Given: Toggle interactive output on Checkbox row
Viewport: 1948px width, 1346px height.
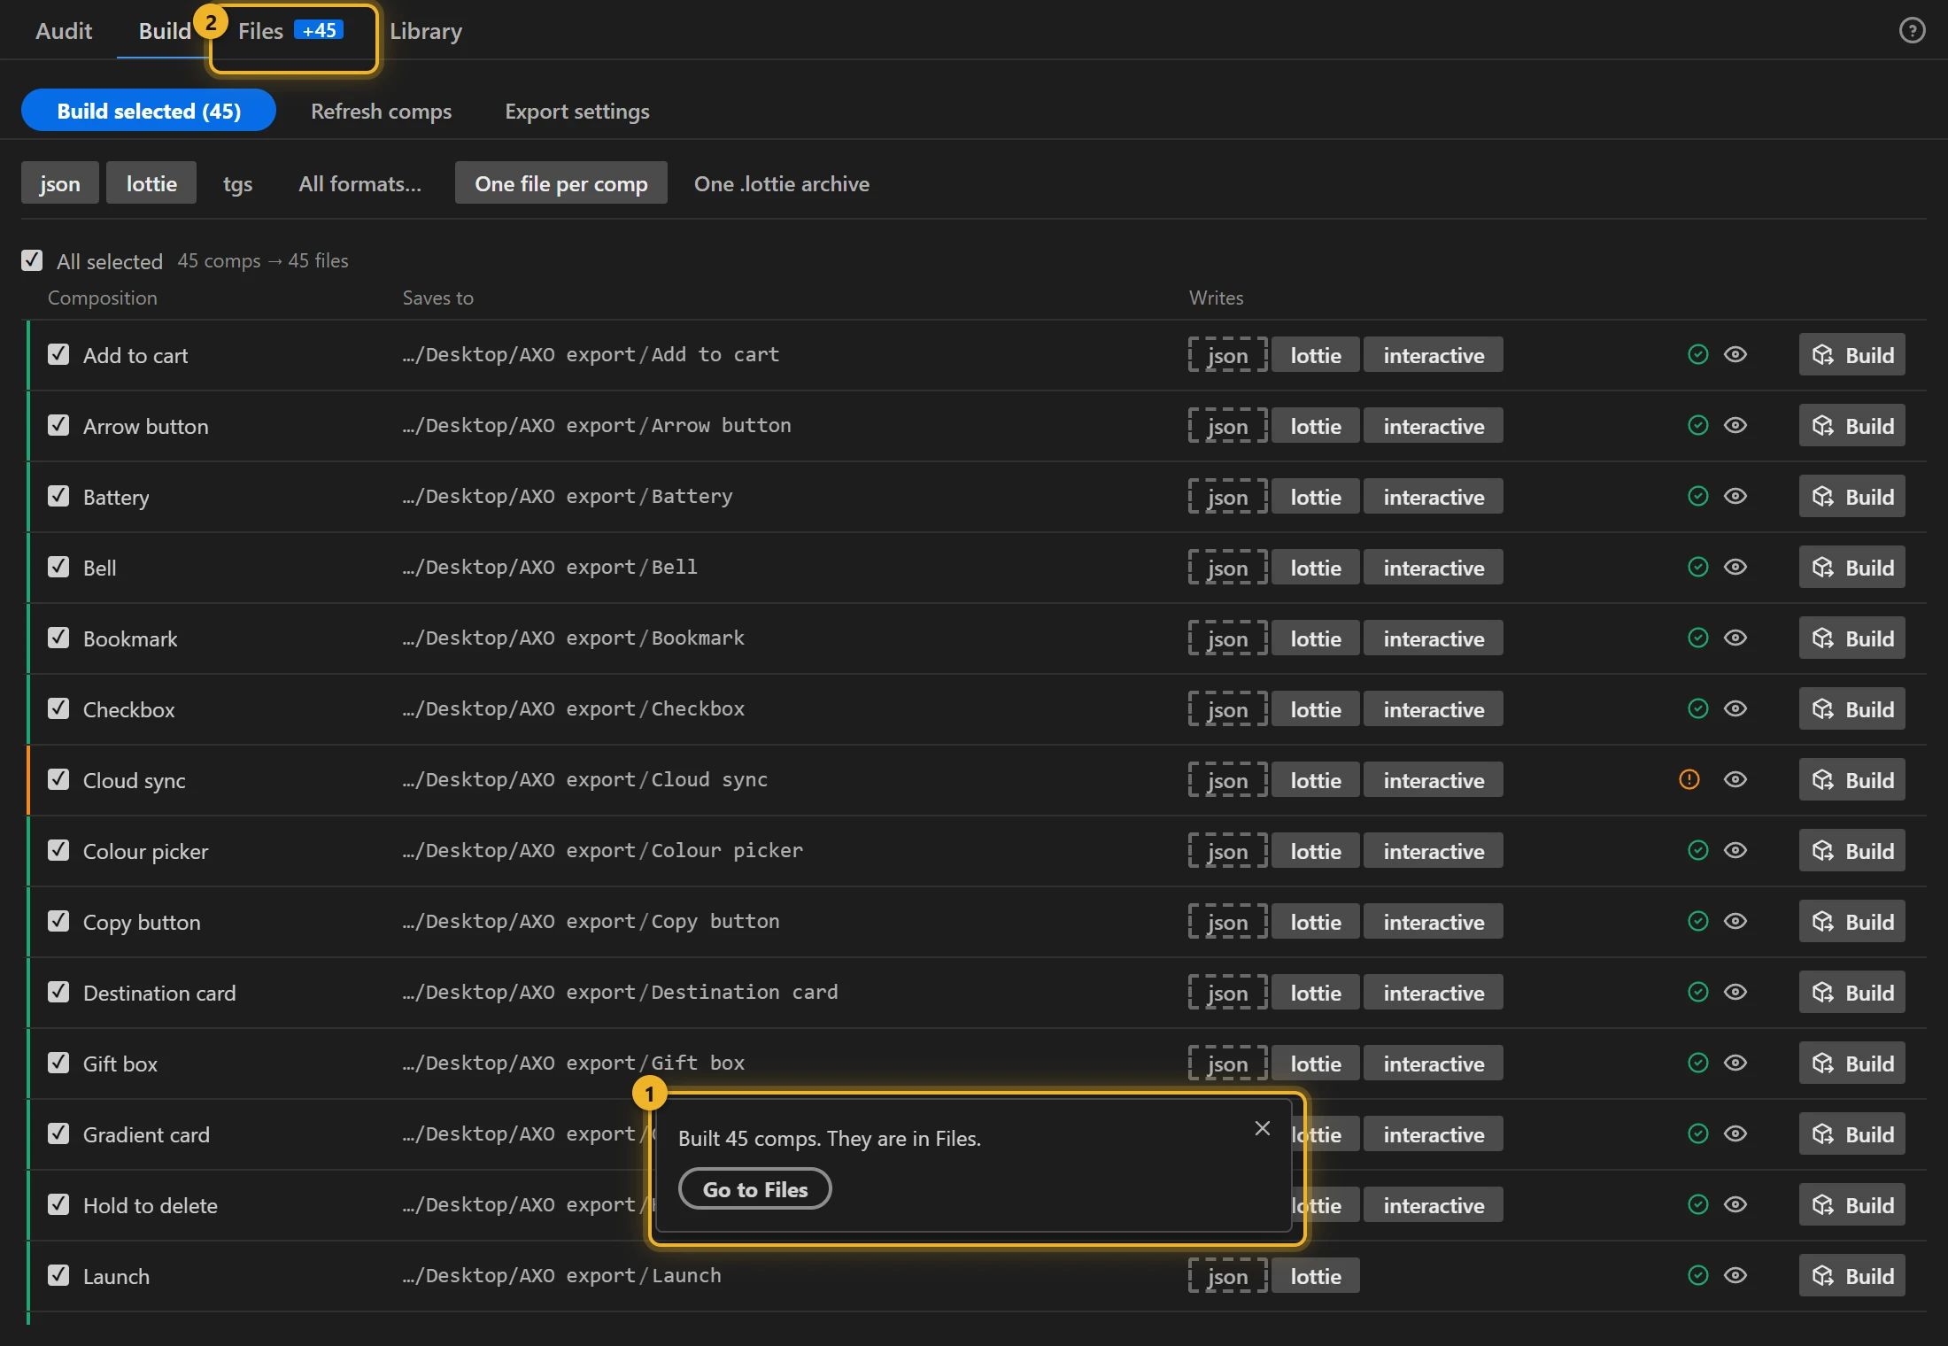Looking at the screenshot, I should (1434, 709).
